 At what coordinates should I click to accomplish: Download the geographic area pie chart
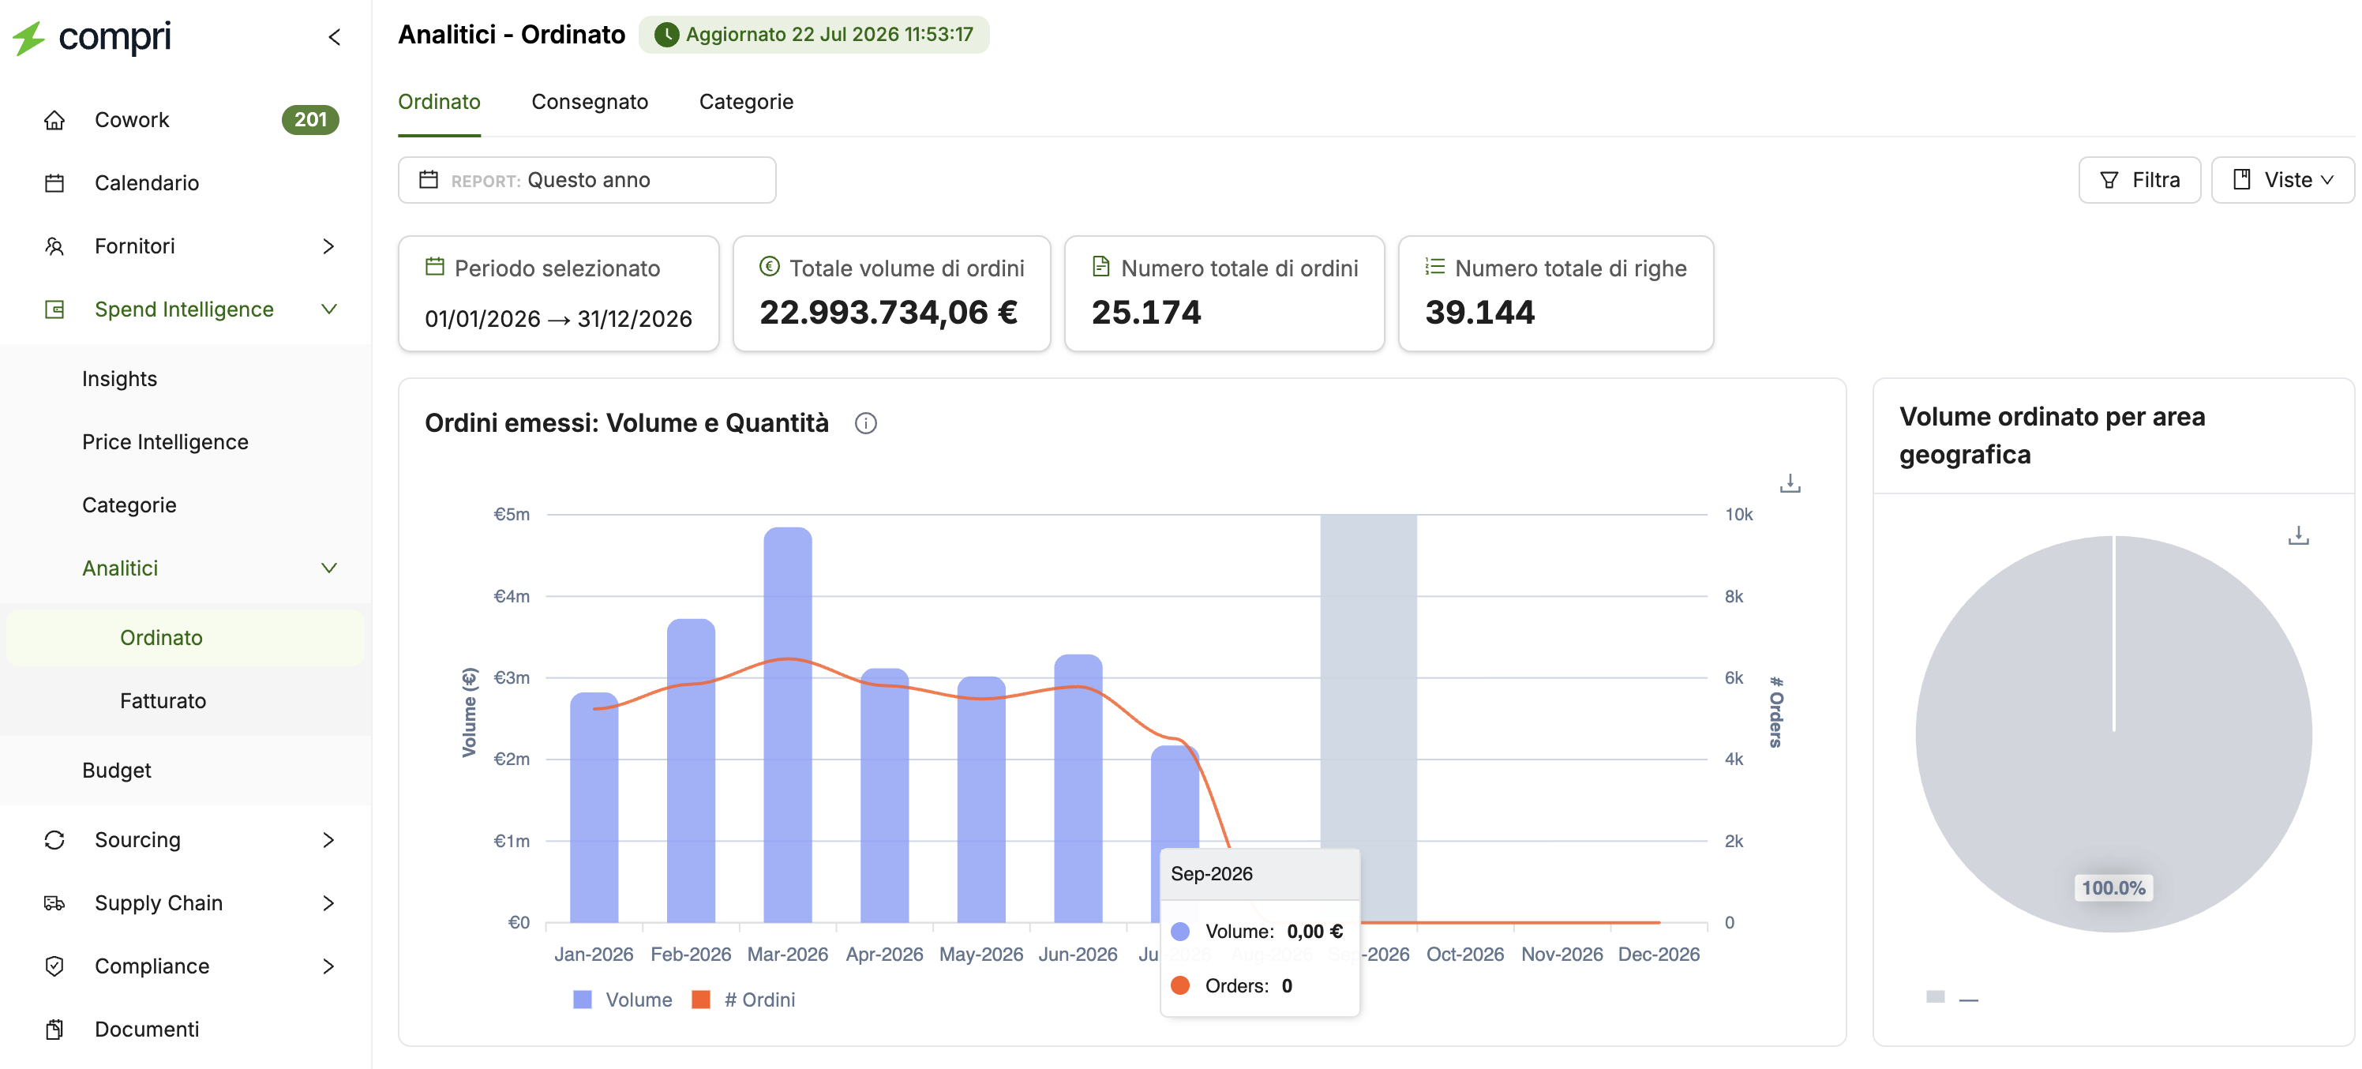click(2298, 535)
